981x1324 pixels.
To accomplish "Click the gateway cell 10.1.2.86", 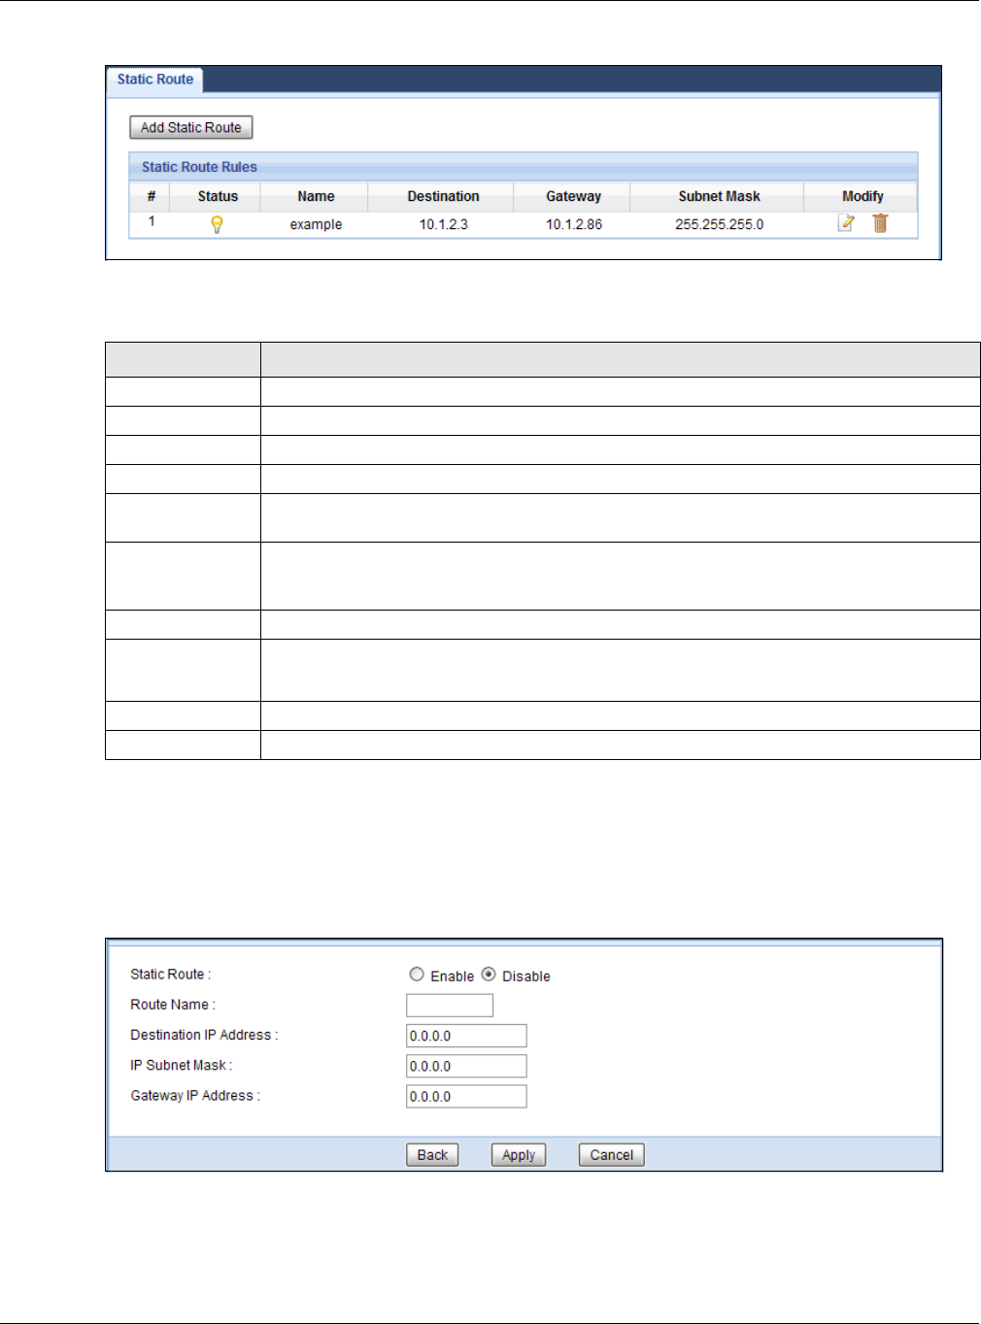I will point(573,224).
